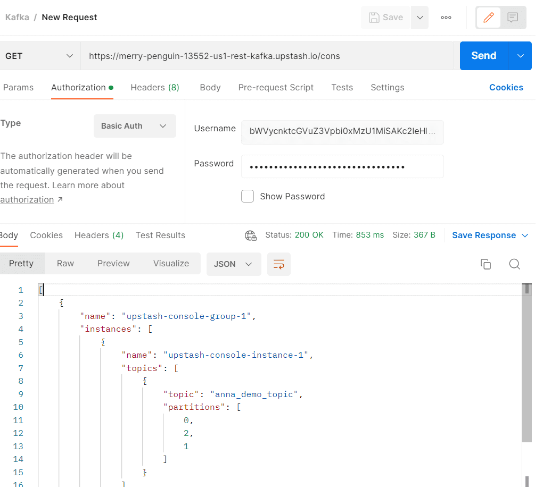543x488 pixels.
Task: Select the pencil edit mode icon
Action: pyautogui.click(x=488, y=18)
